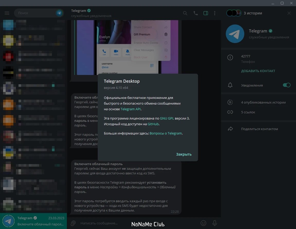The image size is (296, 229).
Task: Toggle the Уведомления switch
Action: pyautogui.click(x=286, y=85)
